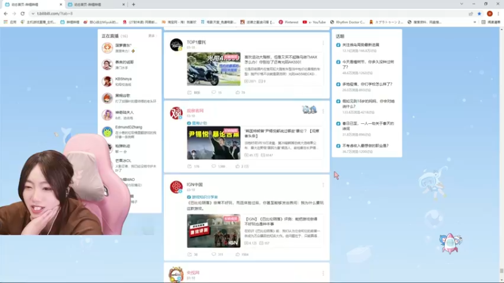Open the Chrome profile avatar

tap(490, 14)
